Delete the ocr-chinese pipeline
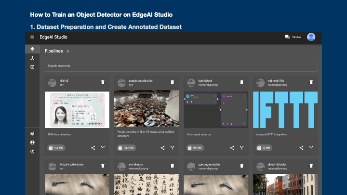This screenshot has height=195, width=347. point(172,166)
